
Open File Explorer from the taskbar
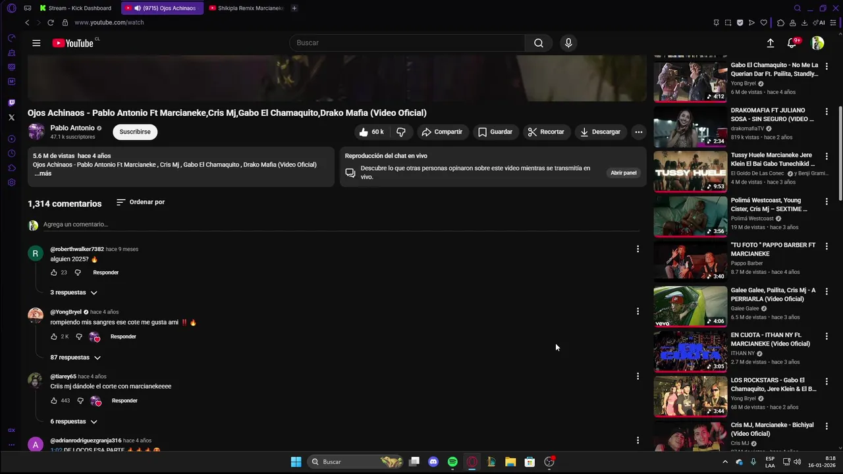510,461
